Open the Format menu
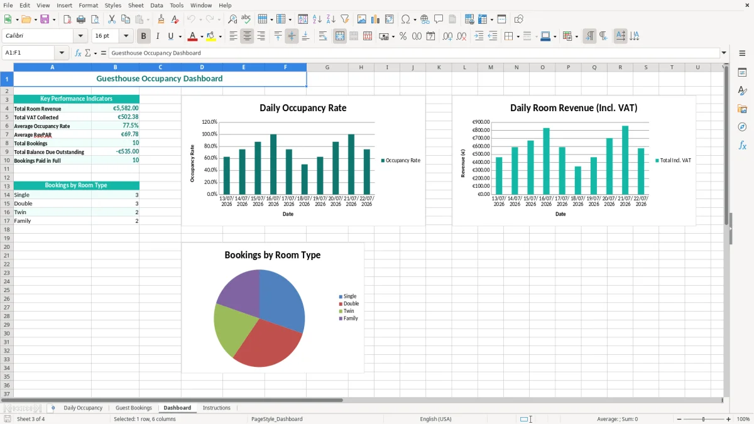This screenshot has width=754, height=424. 88,5
